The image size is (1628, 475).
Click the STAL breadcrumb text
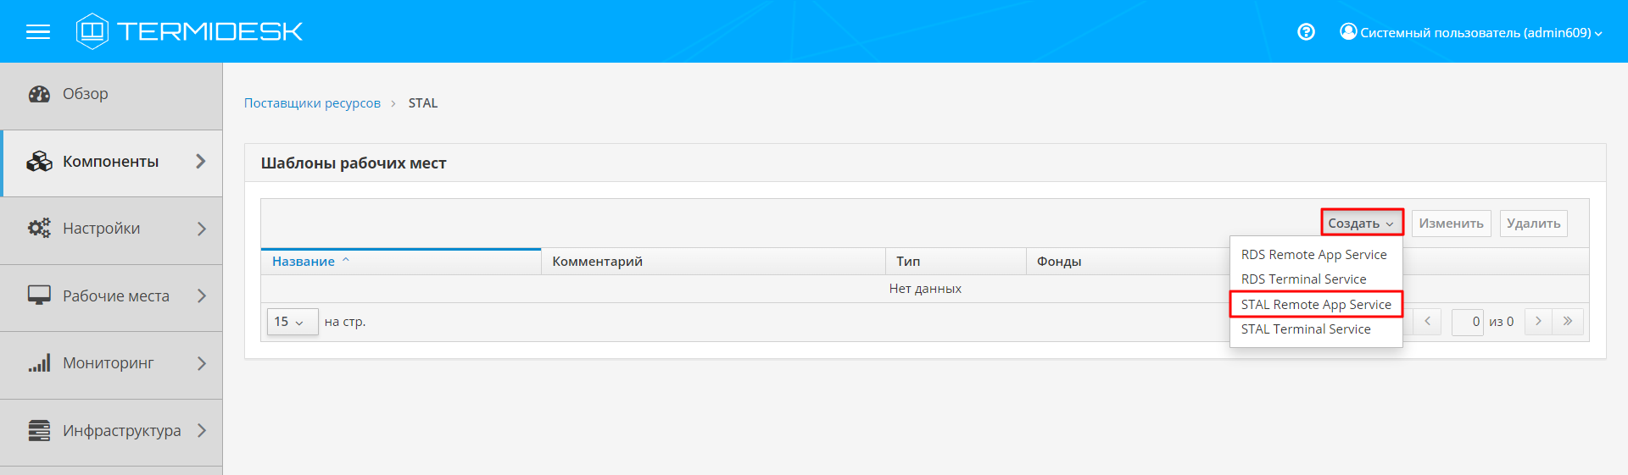423,103
